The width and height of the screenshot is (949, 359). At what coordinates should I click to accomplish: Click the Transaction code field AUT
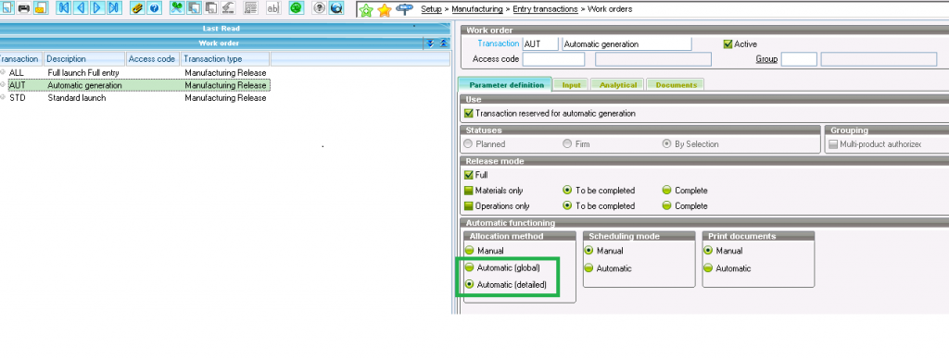(x=540, y=43)
